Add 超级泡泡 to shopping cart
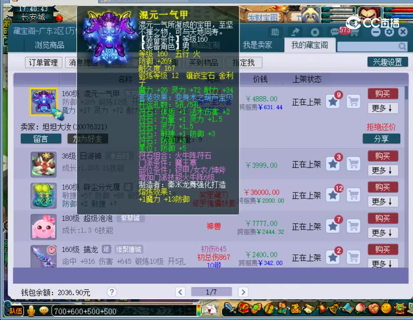Viewport: 413px width, 320px height. tap(354, 226)
